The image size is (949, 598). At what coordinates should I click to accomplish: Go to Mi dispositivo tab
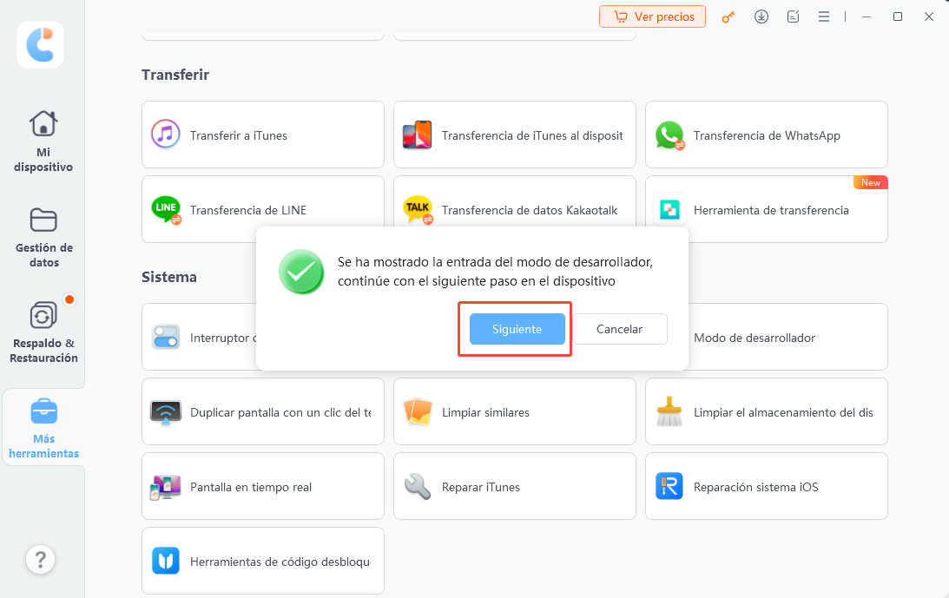coord(43,141)
